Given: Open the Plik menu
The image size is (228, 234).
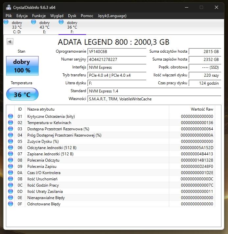Looking at the screenshot, I should click(9, 15).
